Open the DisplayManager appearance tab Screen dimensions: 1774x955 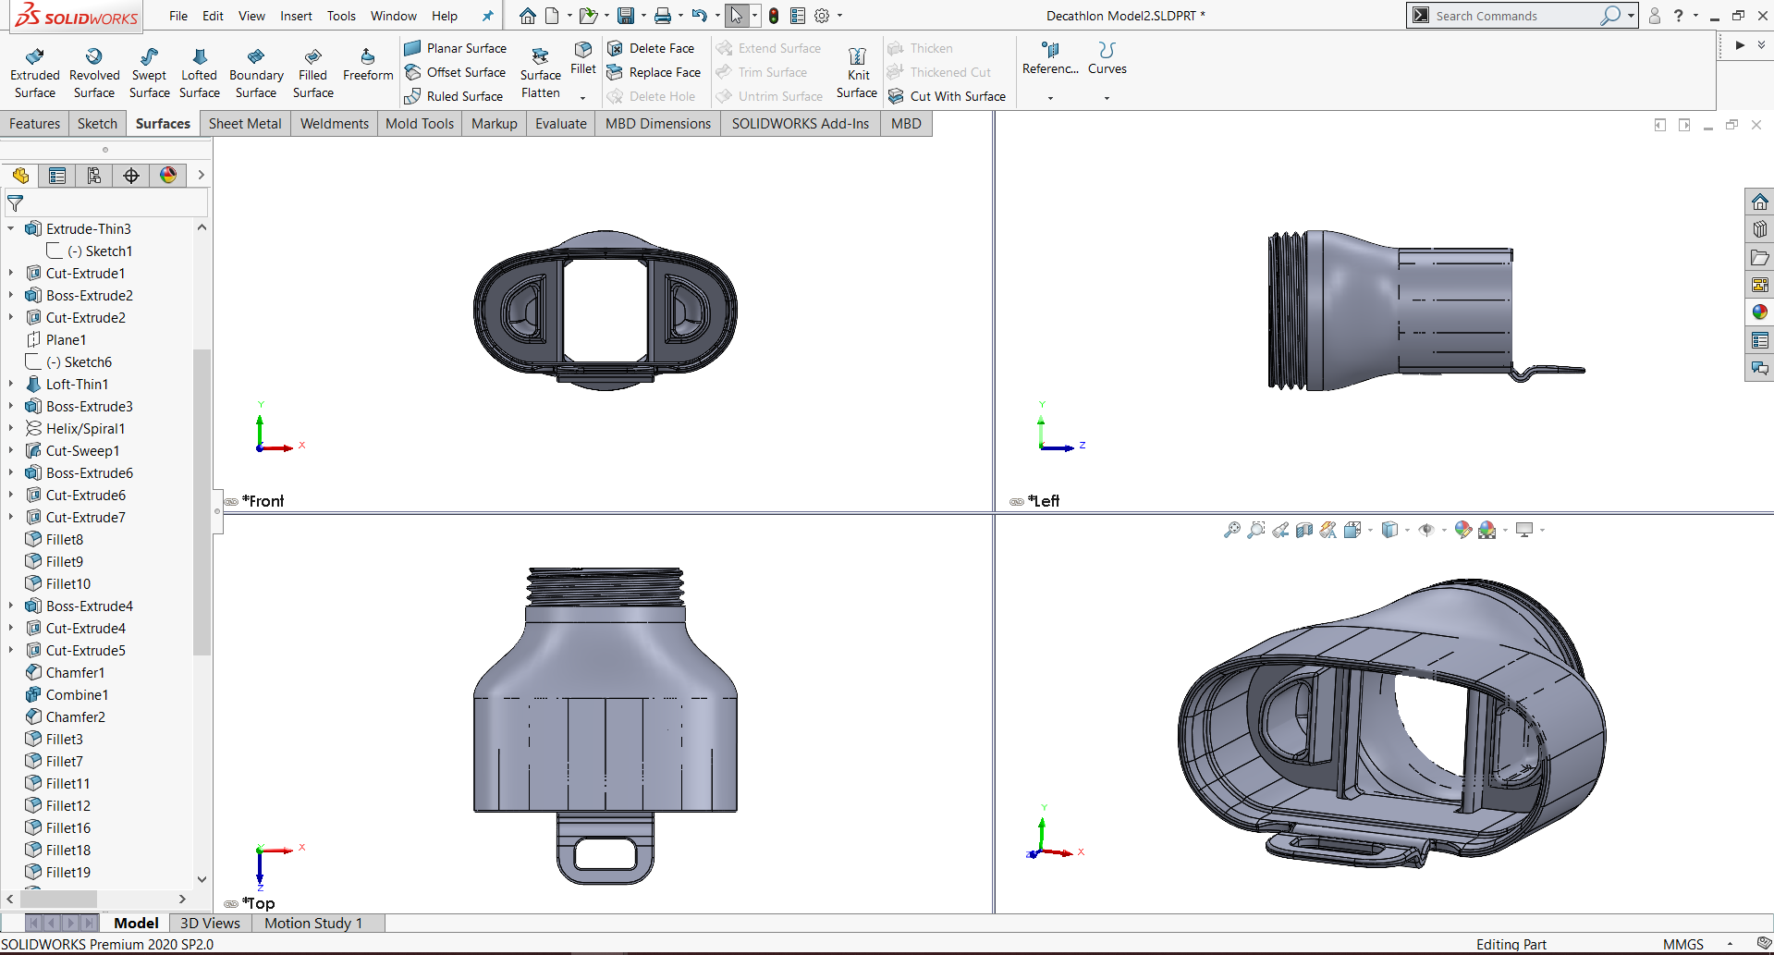[168, 176]
